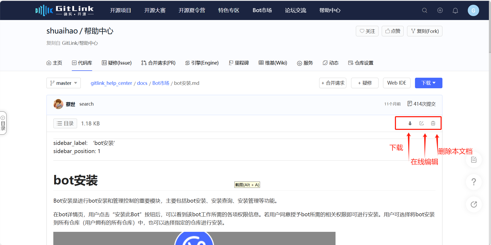Open Bot市场 in top navigation
491x245 pixels.
point(262,10)
